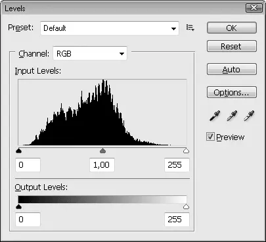The width and height of the screenshot is (266, 242).
Task: Focus the midtone gamma field showing 1,00
Action: coord(102,165)
